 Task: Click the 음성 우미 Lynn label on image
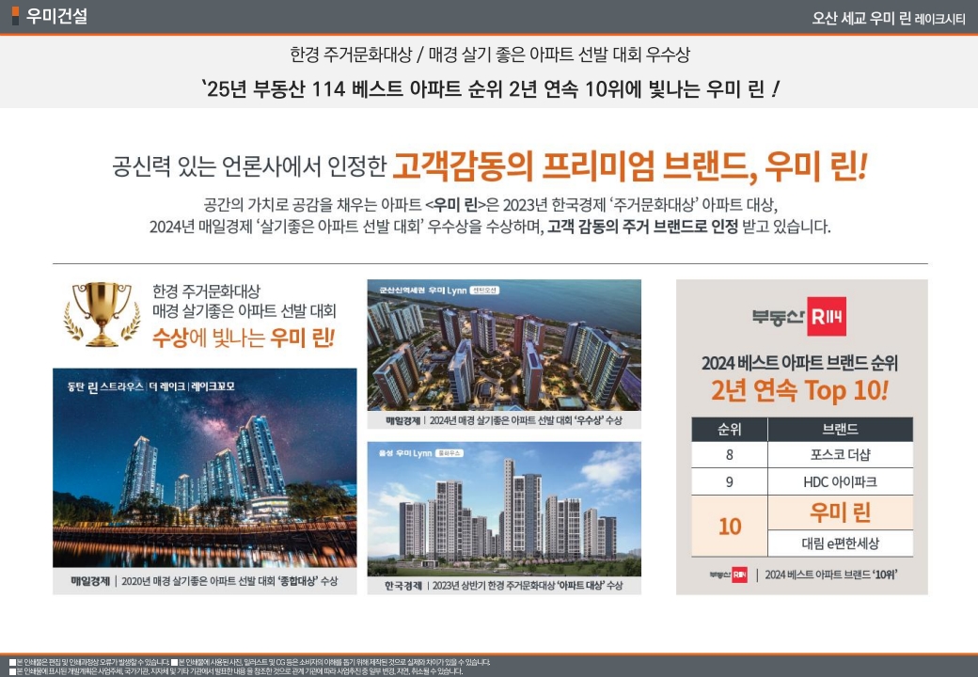(x=420, y=453)
